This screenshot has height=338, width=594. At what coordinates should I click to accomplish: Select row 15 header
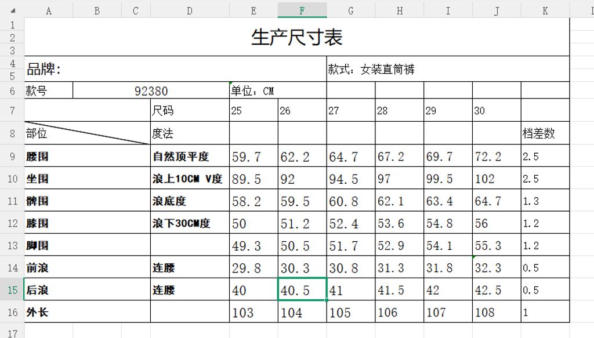tap(12, 290)
